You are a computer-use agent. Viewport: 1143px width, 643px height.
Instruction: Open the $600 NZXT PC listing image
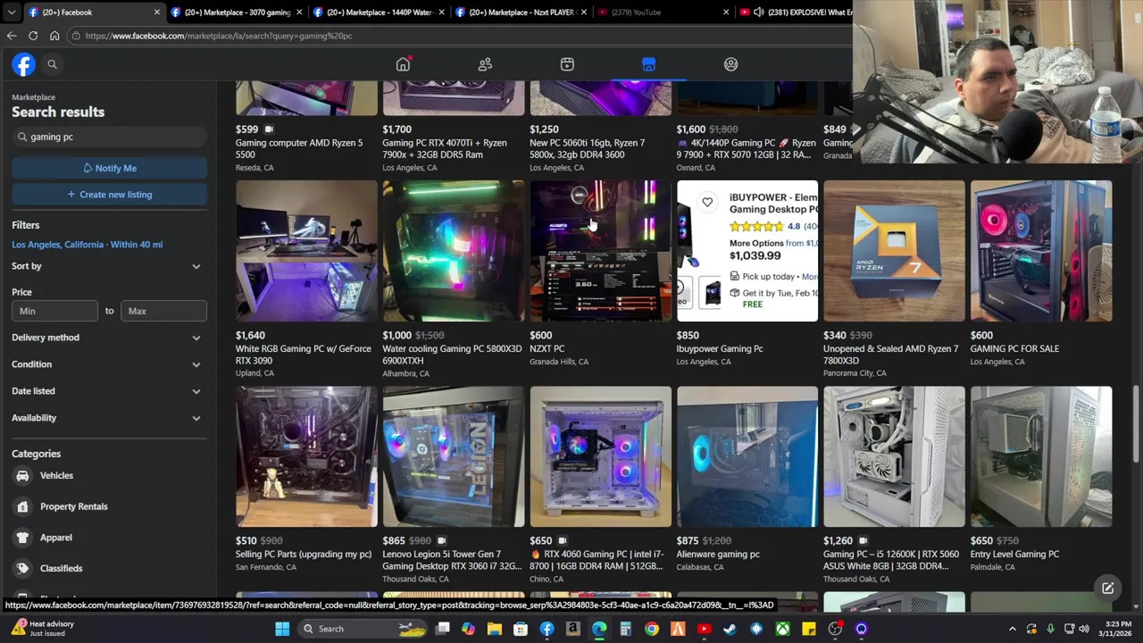[x=600, y=251]
